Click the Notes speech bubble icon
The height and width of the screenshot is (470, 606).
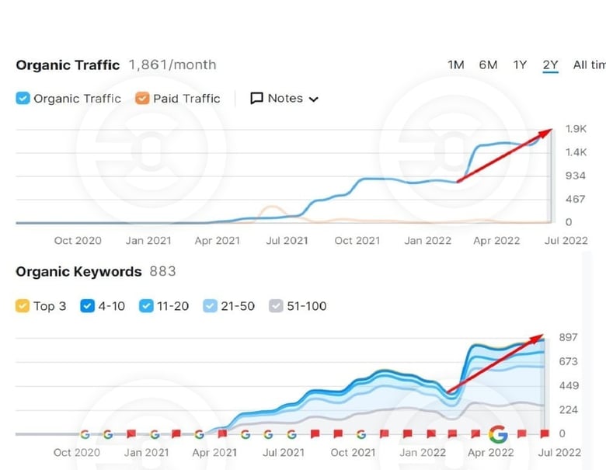pos(256,98)
